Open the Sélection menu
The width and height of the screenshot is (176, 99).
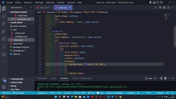[x=28, y=2]
